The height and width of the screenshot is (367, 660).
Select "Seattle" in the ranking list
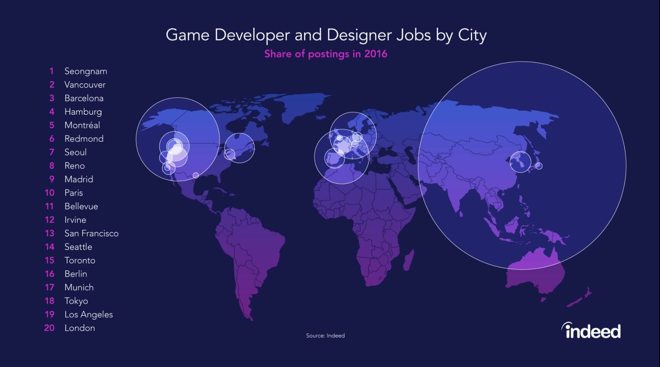(78, 246)
